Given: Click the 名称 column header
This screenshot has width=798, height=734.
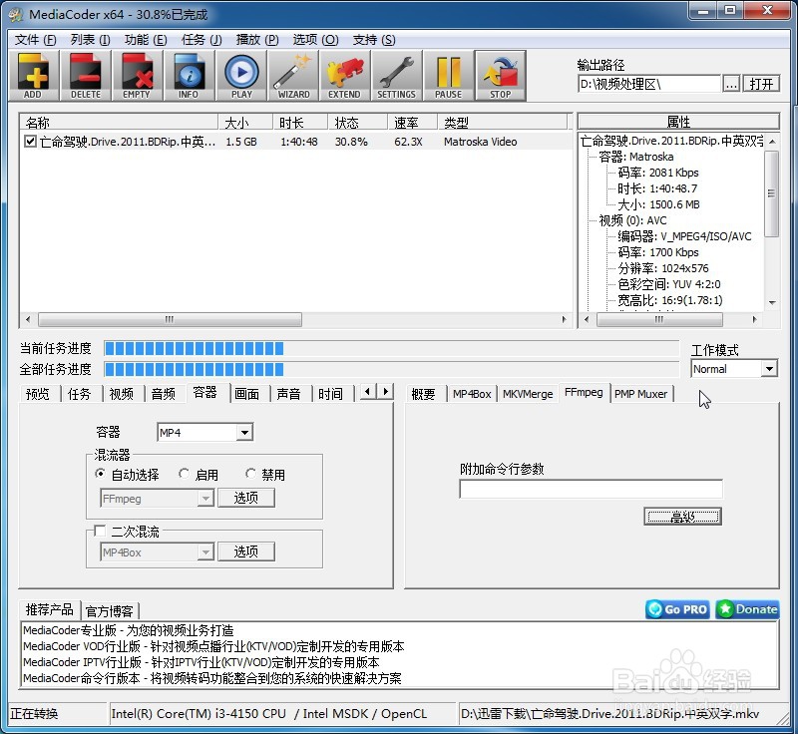Looking at the screenshot, I should [119, 122].
